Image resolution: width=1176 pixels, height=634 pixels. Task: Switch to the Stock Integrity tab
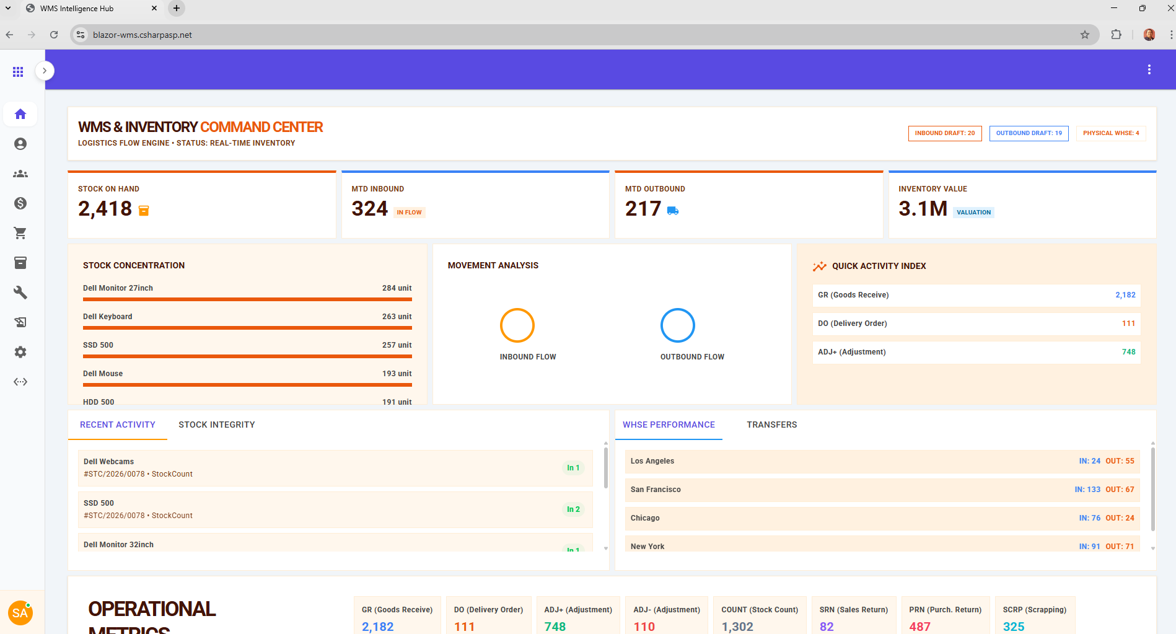(x=216, y=425)
